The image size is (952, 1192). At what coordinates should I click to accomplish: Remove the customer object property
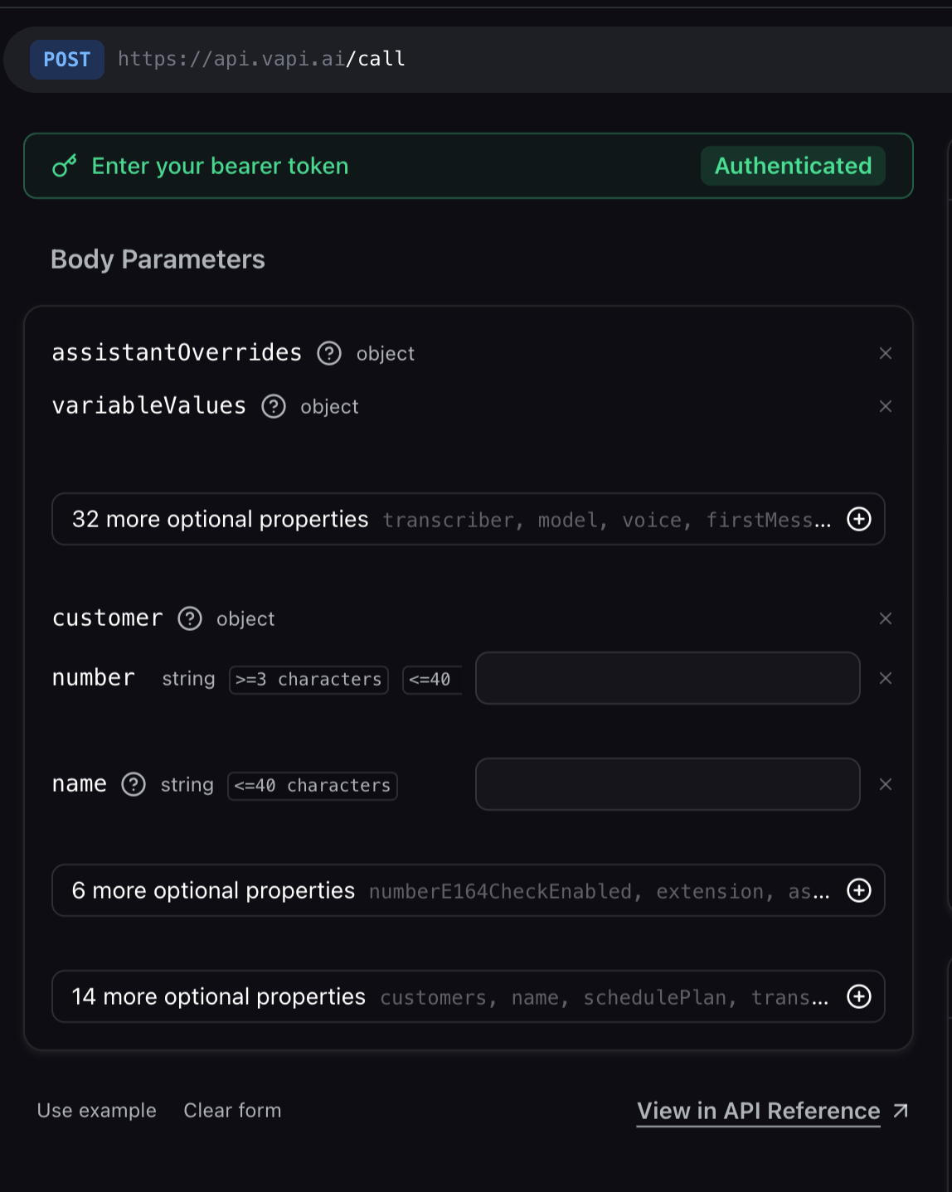click(886, 618)
